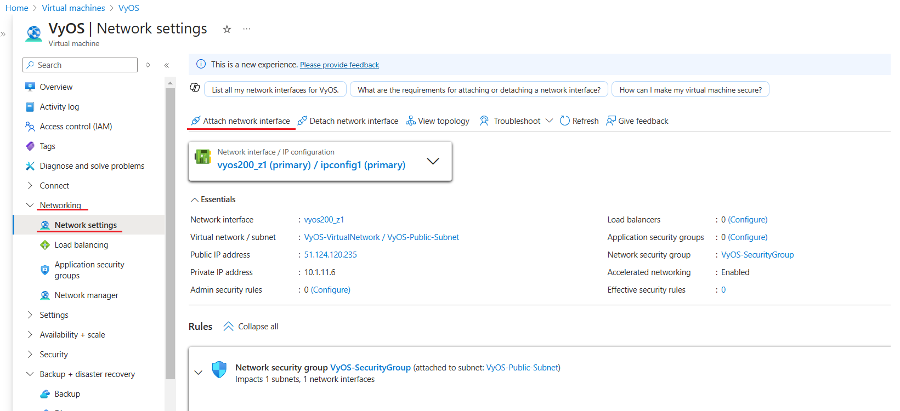Collapse the Network security group rules panel

coord(199,373)
